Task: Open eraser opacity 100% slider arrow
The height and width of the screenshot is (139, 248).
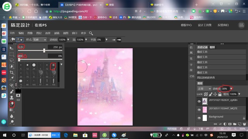Action: click(68, 40)
